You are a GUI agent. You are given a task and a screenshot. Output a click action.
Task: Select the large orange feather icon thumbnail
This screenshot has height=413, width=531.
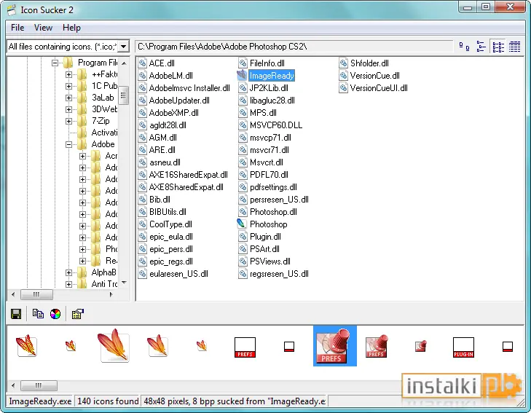click(x=114, y=346)
